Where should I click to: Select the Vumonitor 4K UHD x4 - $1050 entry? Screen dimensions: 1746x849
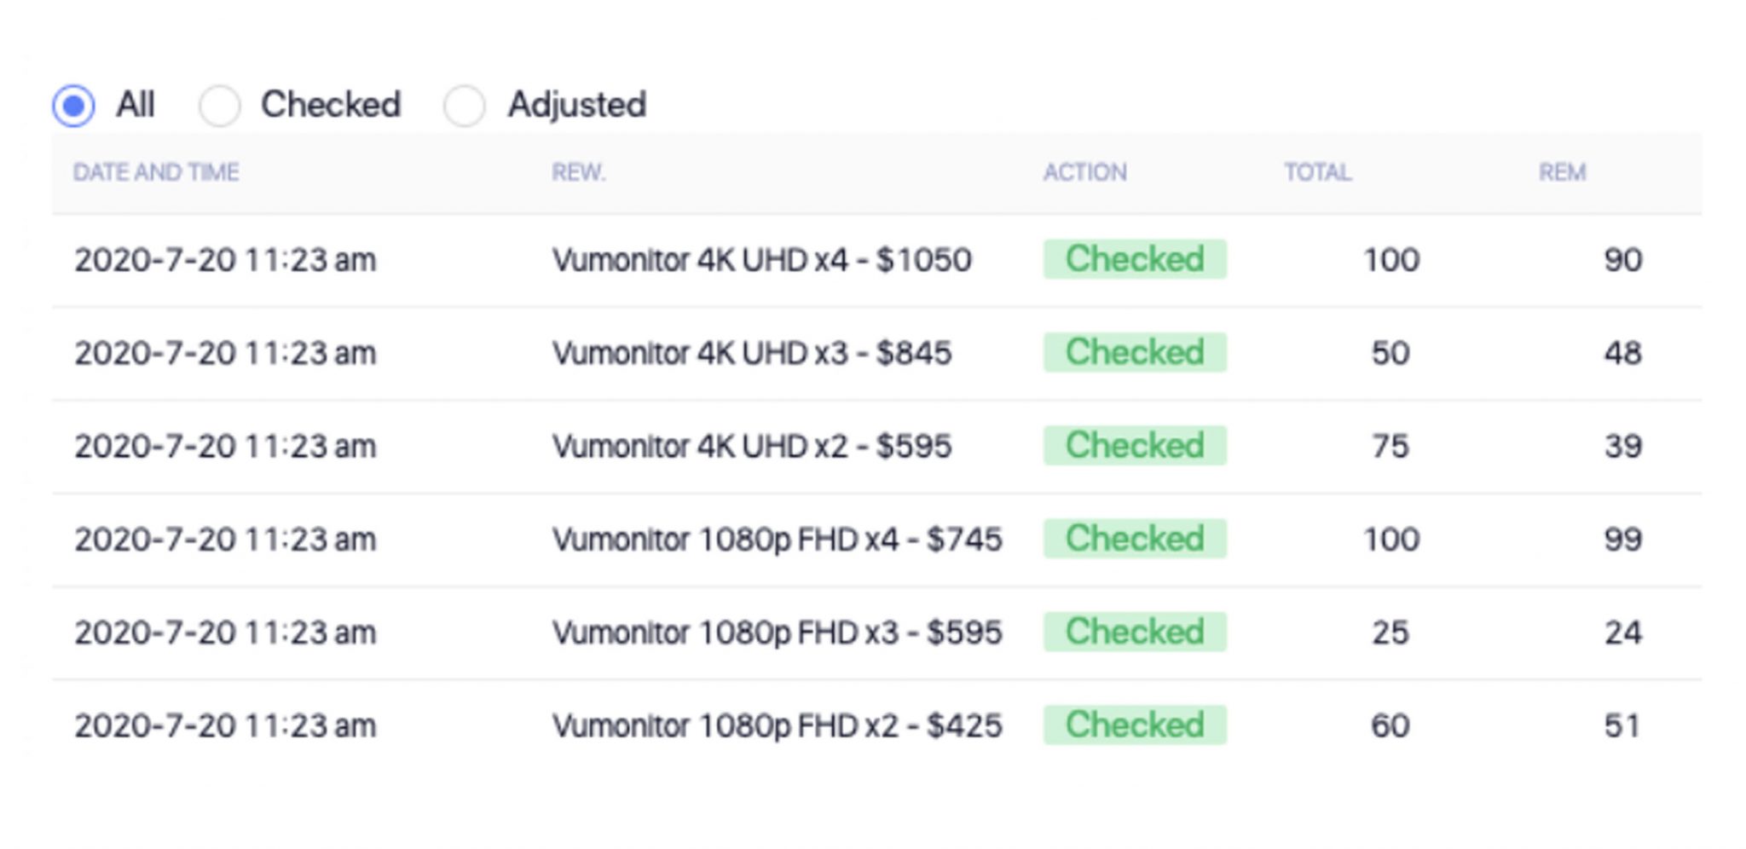pyautogui.click(x=761, y=260)
